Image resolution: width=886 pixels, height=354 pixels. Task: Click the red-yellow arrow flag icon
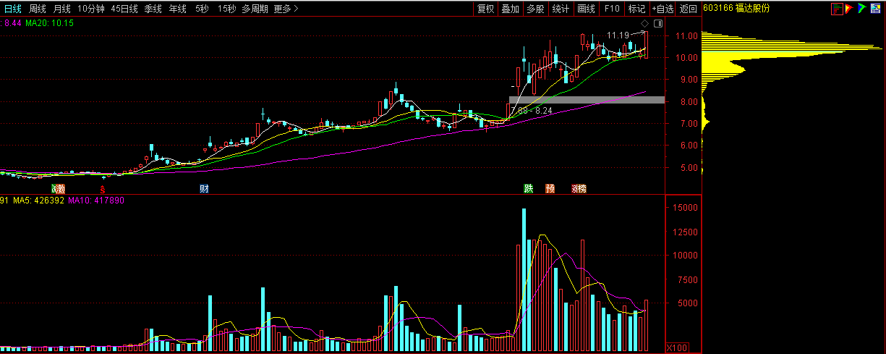850,9
